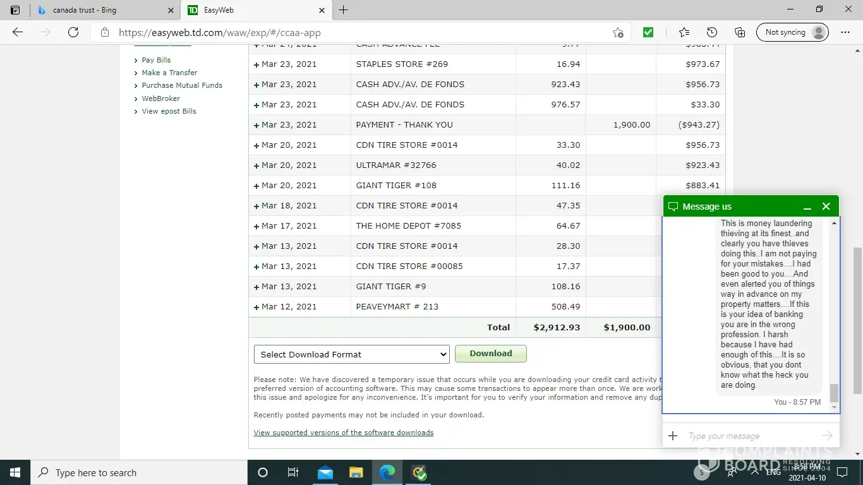Open View epost Bills link
The image size is (863, 485).
(x=169, y=111)
